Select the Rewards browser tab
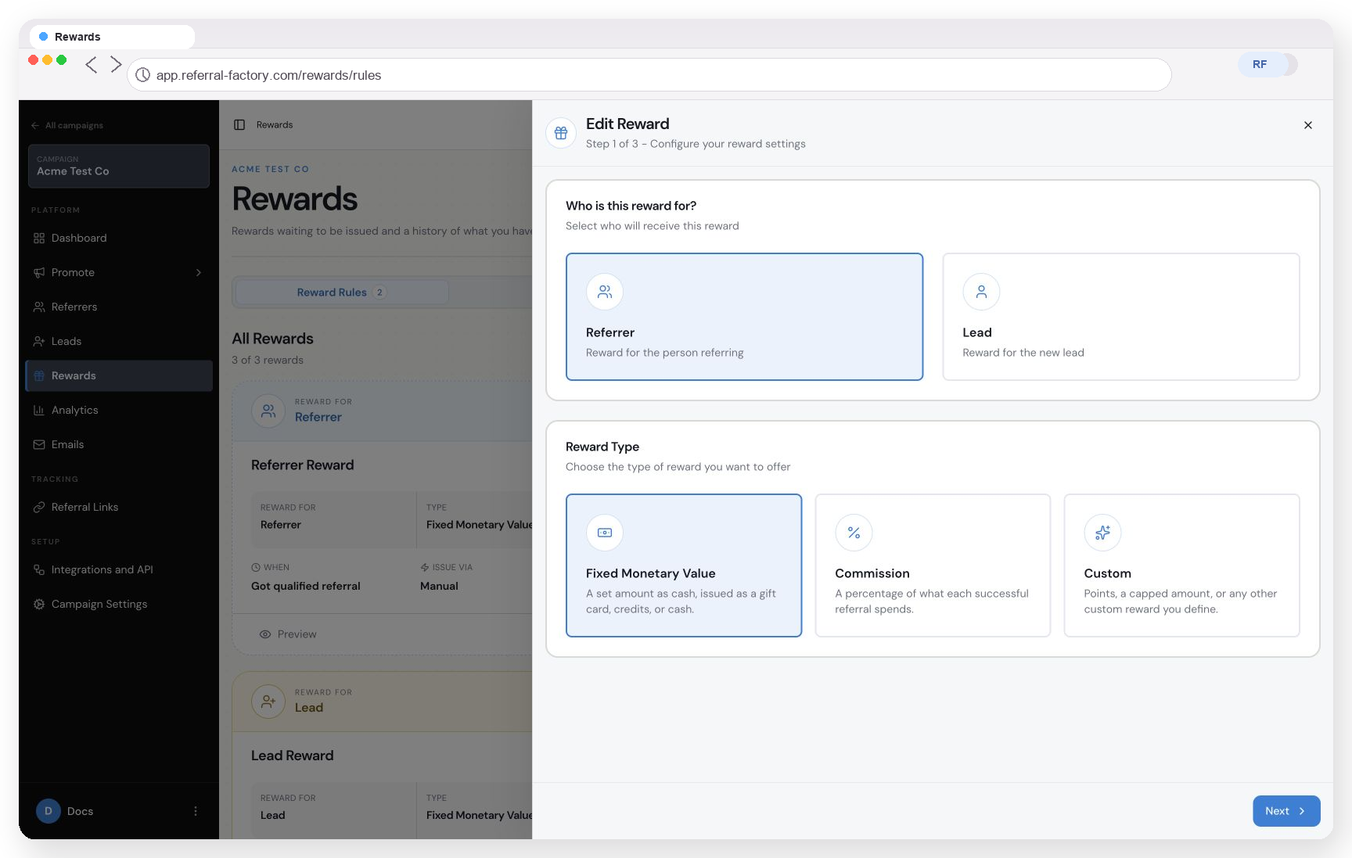1352x858 pixels. [112, 37]
